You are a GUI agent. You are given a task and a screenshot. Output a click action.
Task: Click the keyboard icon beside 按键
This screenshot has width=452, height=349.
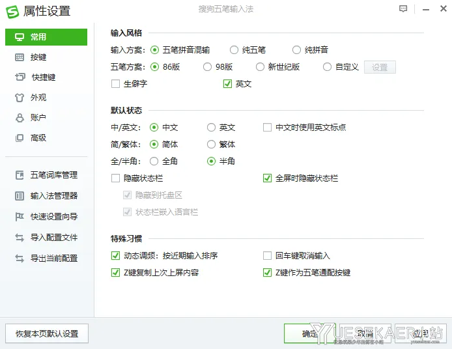click(20, 57)
